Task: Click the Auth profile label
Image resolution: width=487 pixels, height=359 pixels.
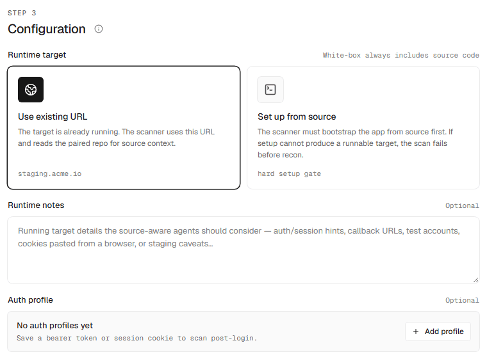Action: coord(31,300)
